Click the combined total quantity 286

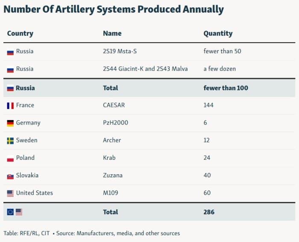209,212
